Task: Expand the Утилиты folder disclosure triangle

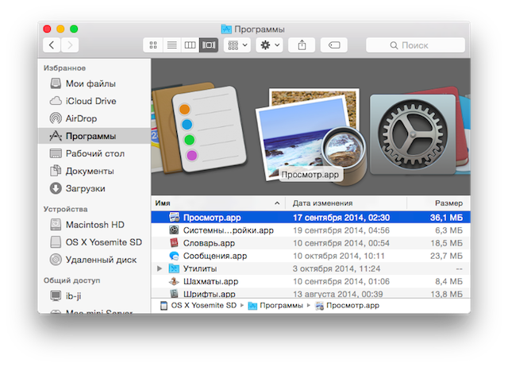Action: pos(160,268)
